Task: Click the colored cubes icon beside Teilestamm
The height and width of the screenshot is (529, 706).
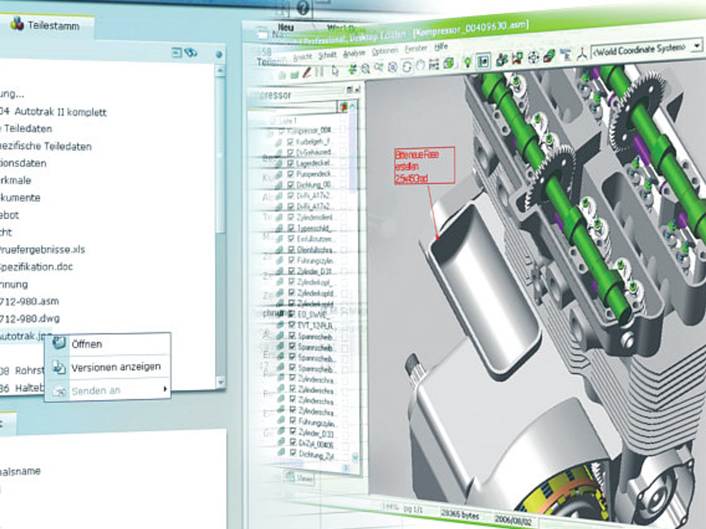Action: click(17, 24)
